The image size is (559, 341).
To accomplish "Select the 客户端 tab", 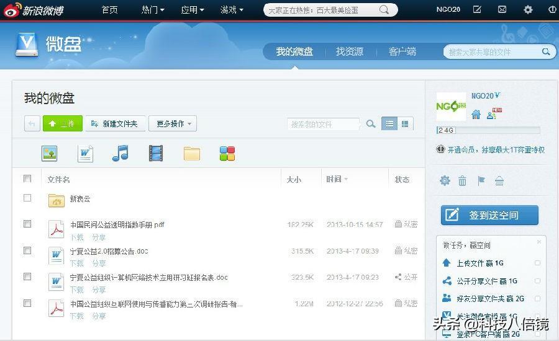I will [402, 51].
